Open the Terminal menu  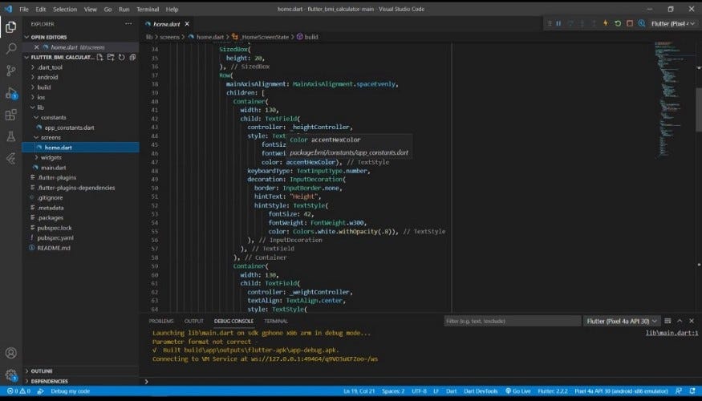(x=148, y=9)
